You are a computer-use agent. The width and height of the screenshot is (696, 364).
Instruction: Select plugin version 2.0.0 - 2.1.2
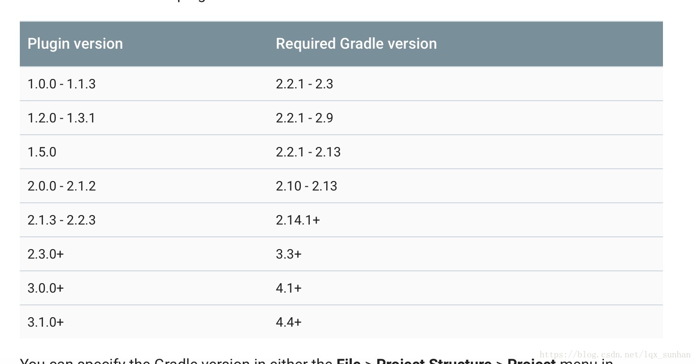[x=61, y=186]
